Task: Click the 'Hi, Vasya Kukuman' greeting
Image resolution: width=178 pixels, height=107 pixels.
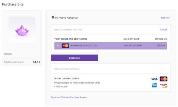Action: pyautogui.click(x=67, y=18)
